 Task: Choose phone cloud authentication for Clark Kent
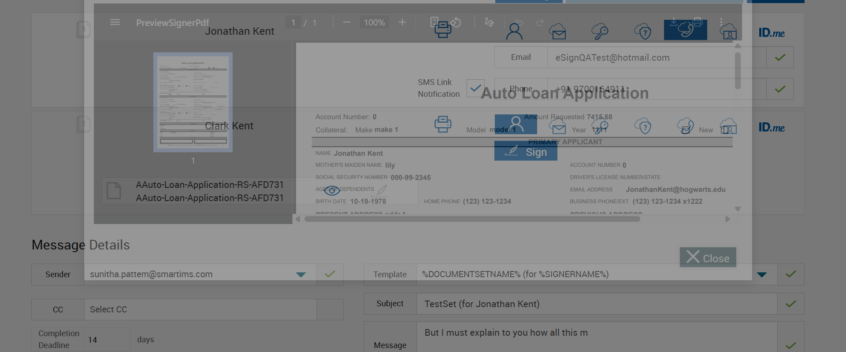pyautogui.click(x=686, y=126)
